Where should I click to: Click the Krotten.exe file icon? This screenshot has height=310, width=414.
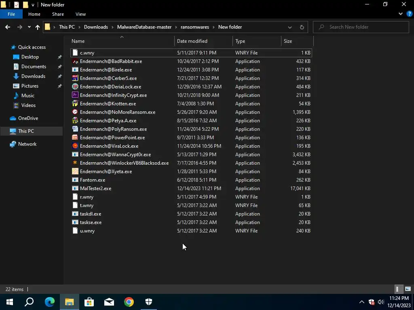[x=75, y=103]
